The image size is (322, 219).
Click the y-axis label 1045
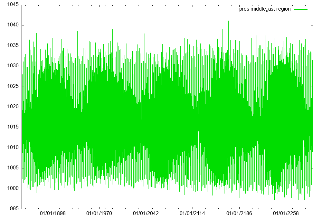[x=13, y=5]
